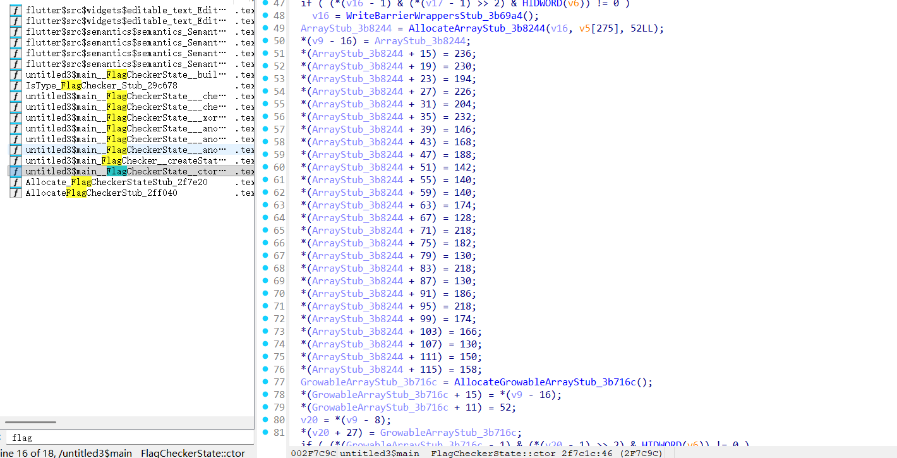Click AllocateArrayStub_3b8244 call on line 49
This screenshot has width=897, height=458.
click(476, 28)
